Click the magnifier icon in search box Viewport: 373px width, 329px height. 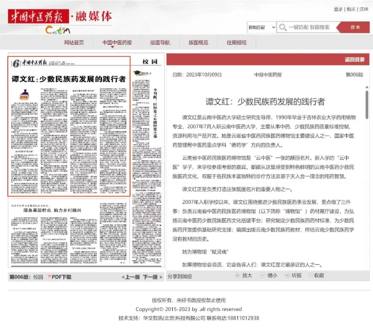(x=282, y=27)
